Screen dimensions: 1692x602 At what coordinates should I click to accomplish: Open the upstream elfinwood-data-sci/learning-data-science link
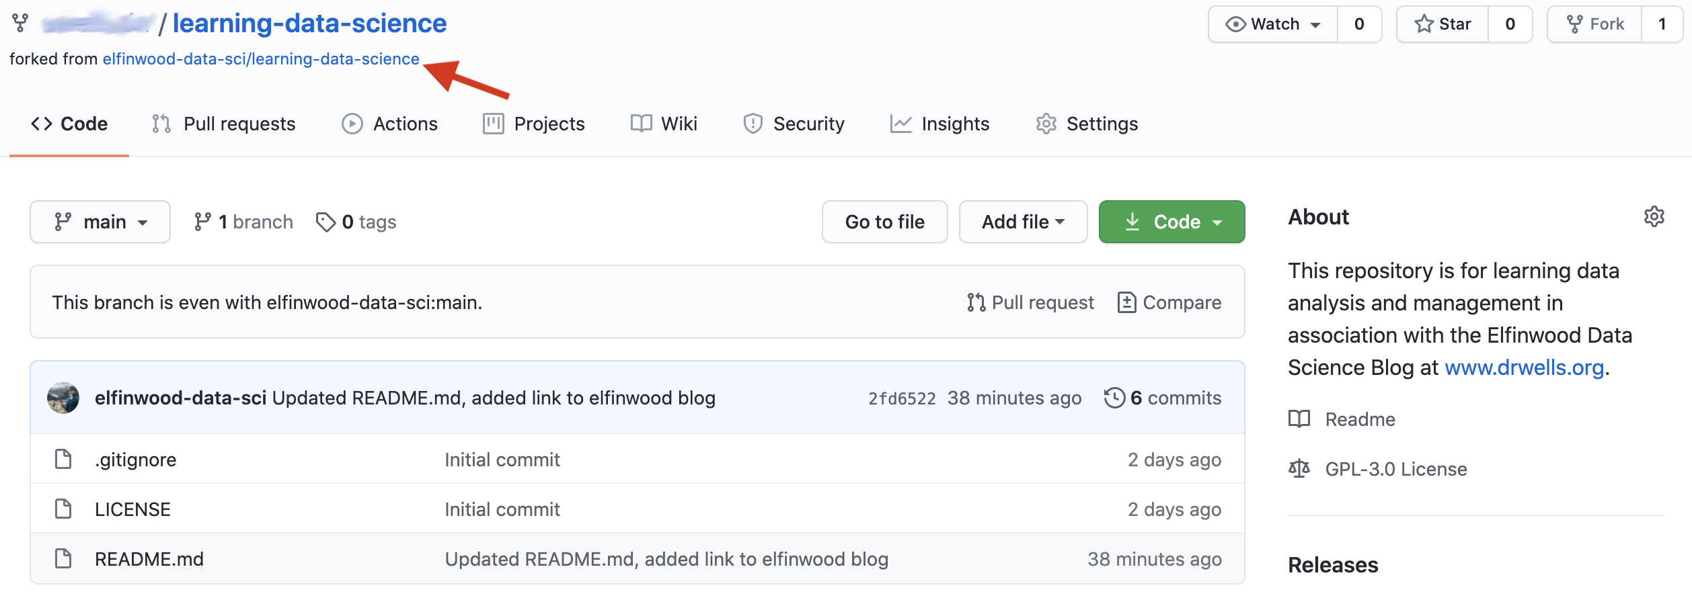coord(261,59)
